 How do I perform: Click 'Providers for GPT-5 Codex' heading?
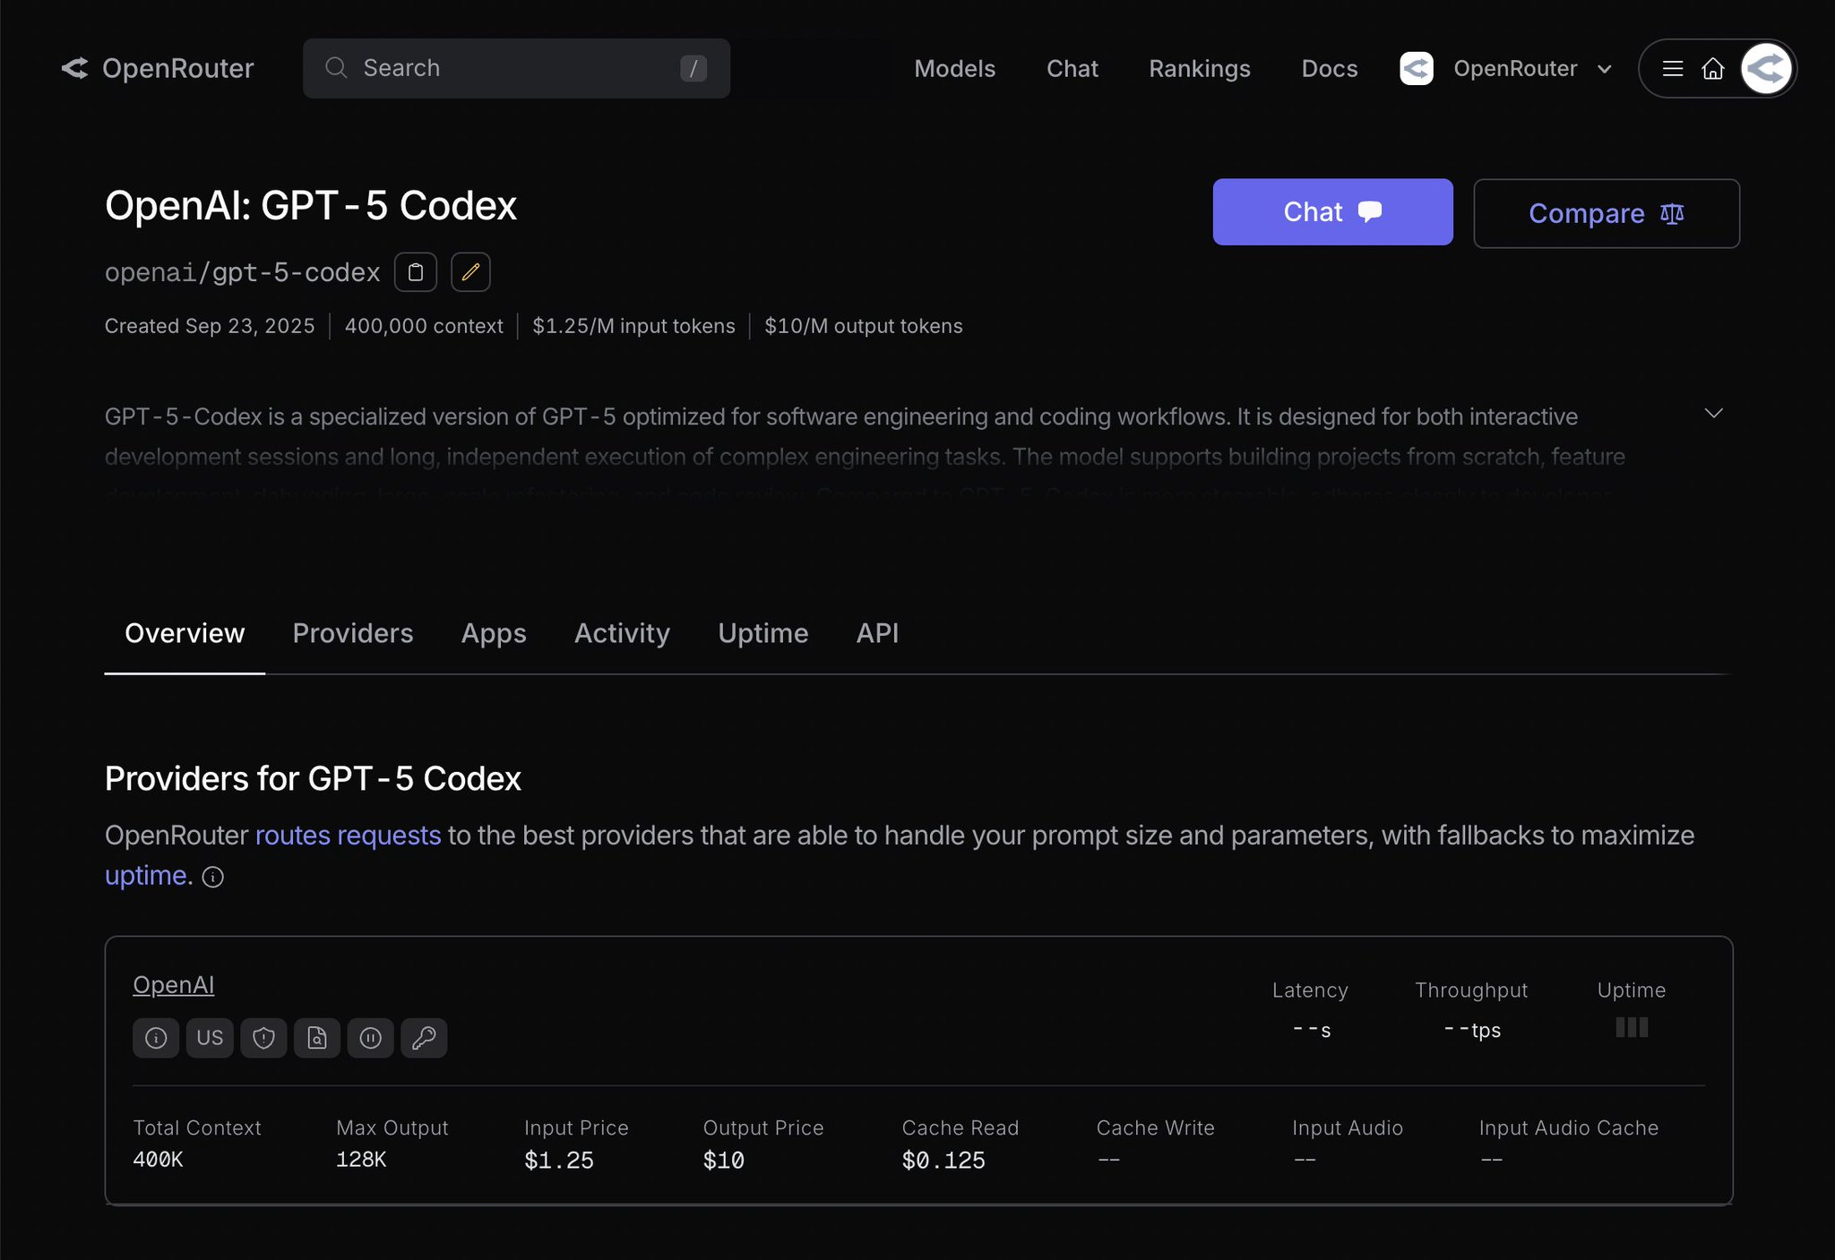coord(313,779)
